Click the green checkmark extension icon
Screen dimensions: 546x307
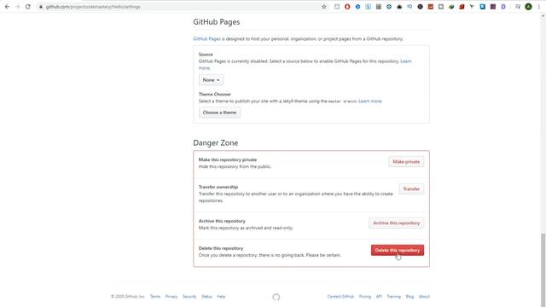[451, 7]
